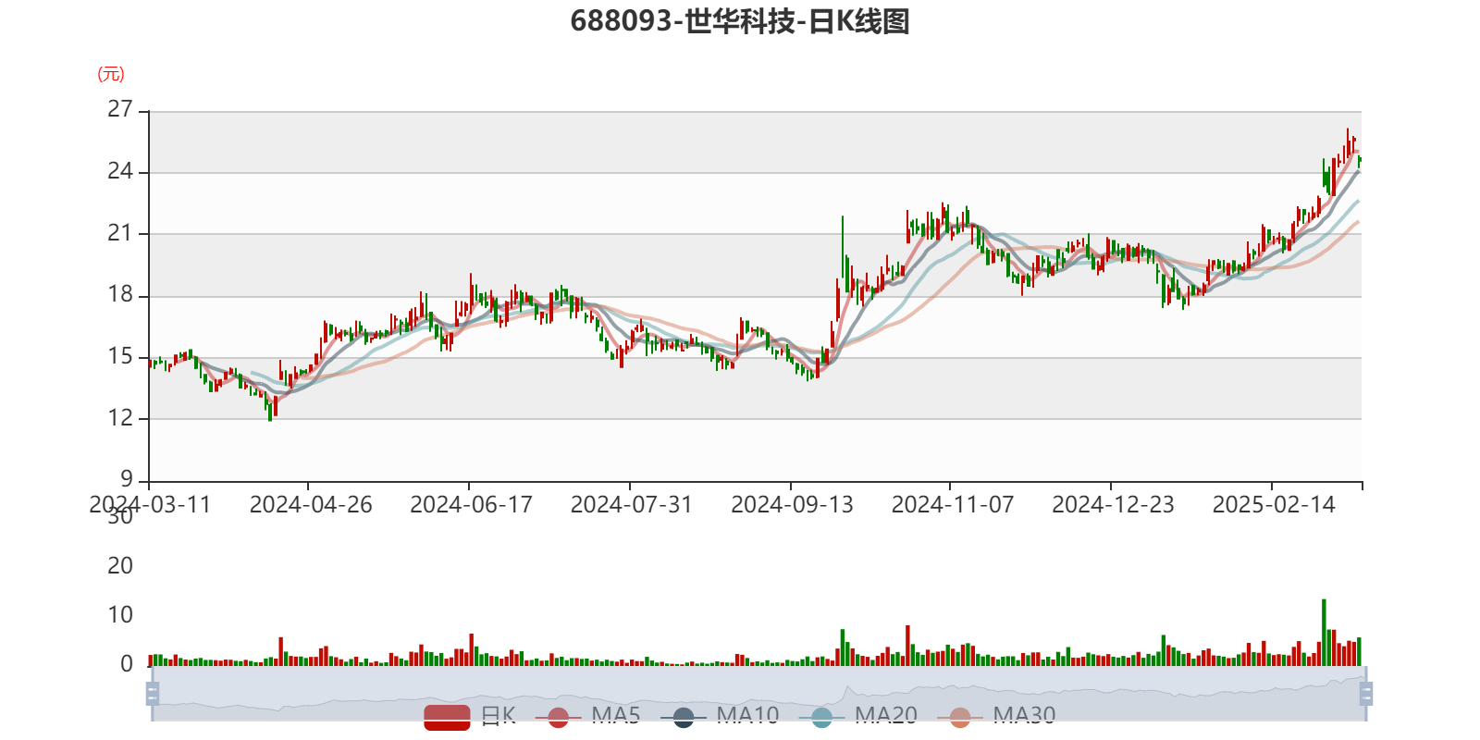1480x740 pixels.
Task: Click the tallest green volume bar
Action: pos(1324,633)
